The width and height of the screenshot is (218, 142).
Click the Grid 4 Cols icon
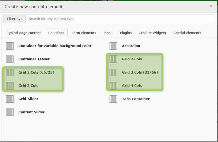point(113,86)
